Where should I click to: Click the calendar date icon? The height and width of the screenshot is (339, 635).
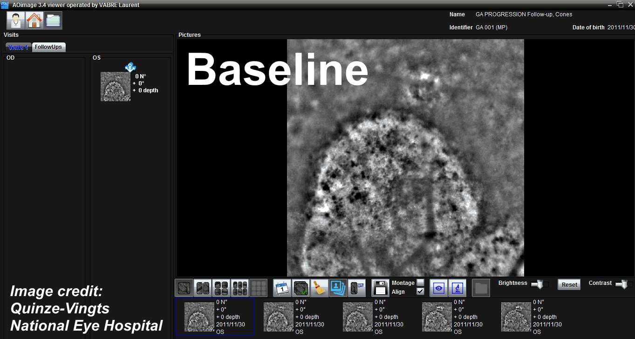pyautogui.click(x=282, y=288)
